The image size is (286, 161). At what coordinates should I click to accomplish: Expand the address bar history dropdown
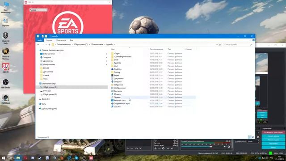pos(217,45)
